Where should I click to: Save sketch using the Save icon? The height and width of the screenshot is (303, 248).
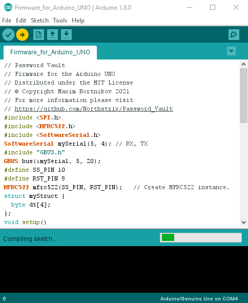66,35
